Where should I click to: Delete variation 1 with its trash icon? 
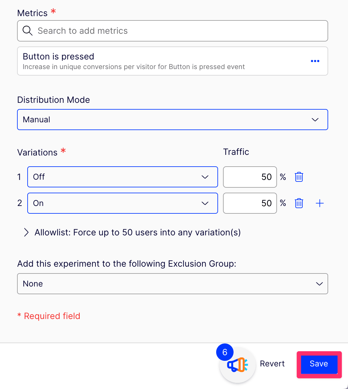click(x=299, y=177)
